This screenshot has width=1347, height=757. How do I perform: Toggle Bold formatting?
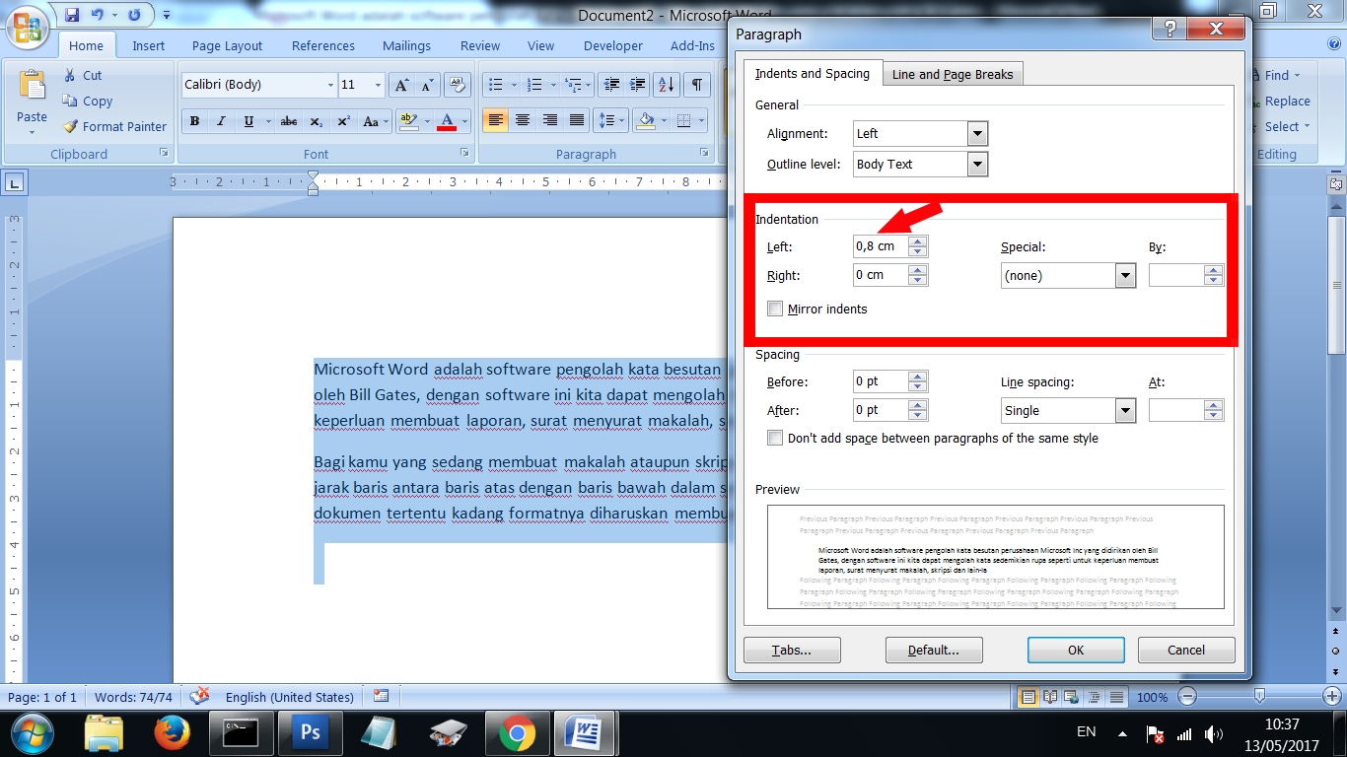point(194,121)
